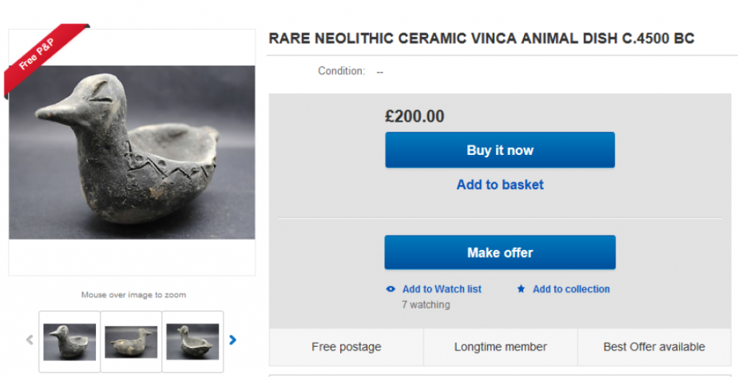738x377 pixels.
Task: Click Add to collection link
Action: (571, 289)
